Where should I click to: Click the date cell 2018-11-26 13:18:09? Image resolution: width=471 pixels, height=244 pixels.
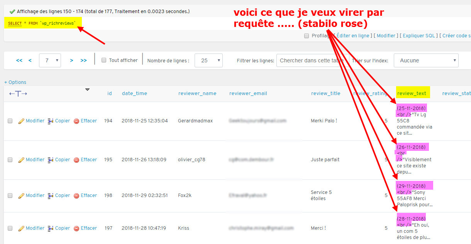coord(144,160)
